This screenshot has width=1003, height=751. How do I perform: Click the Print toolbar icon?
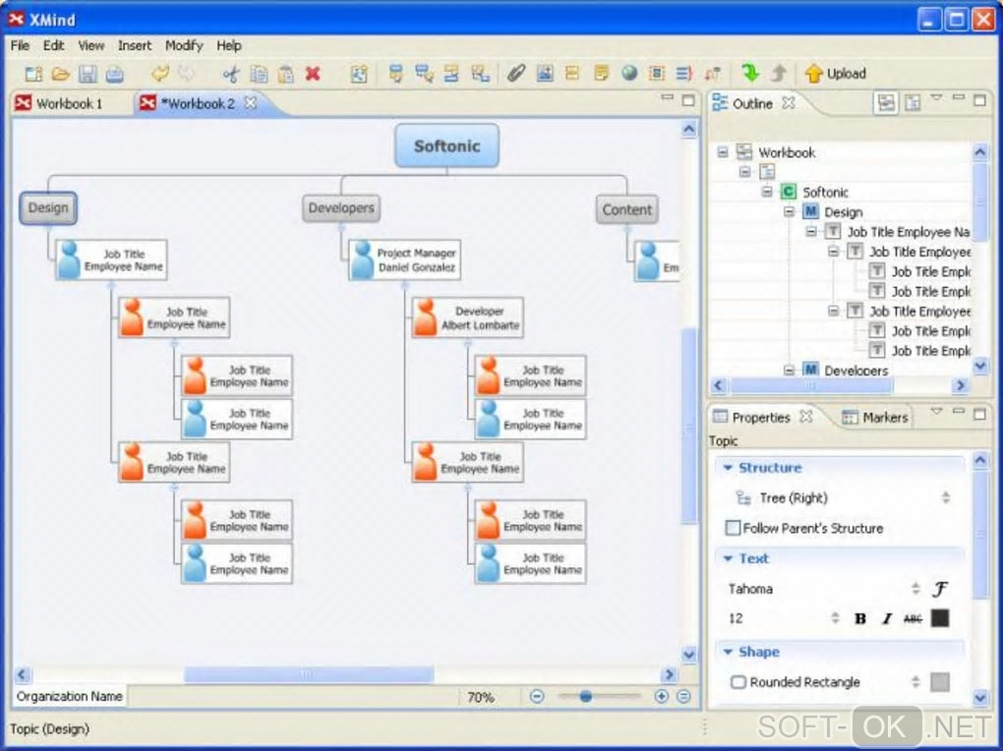click(x=114, y=74)
